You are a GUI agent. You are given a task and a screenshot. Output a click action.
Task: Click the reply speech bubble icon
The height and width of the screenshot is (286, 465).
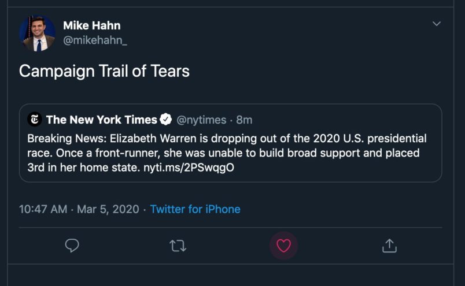pyautogui.click(x=72, y=246)
